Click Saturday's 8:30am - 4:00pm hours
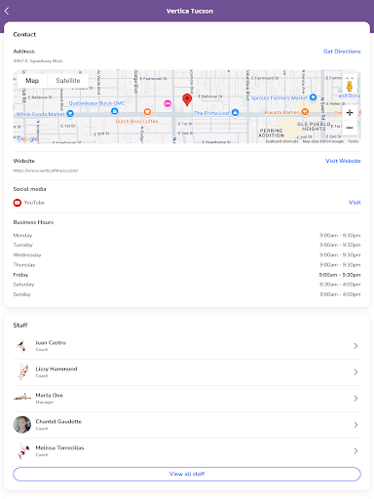374x499 pixels. point(340,285)
